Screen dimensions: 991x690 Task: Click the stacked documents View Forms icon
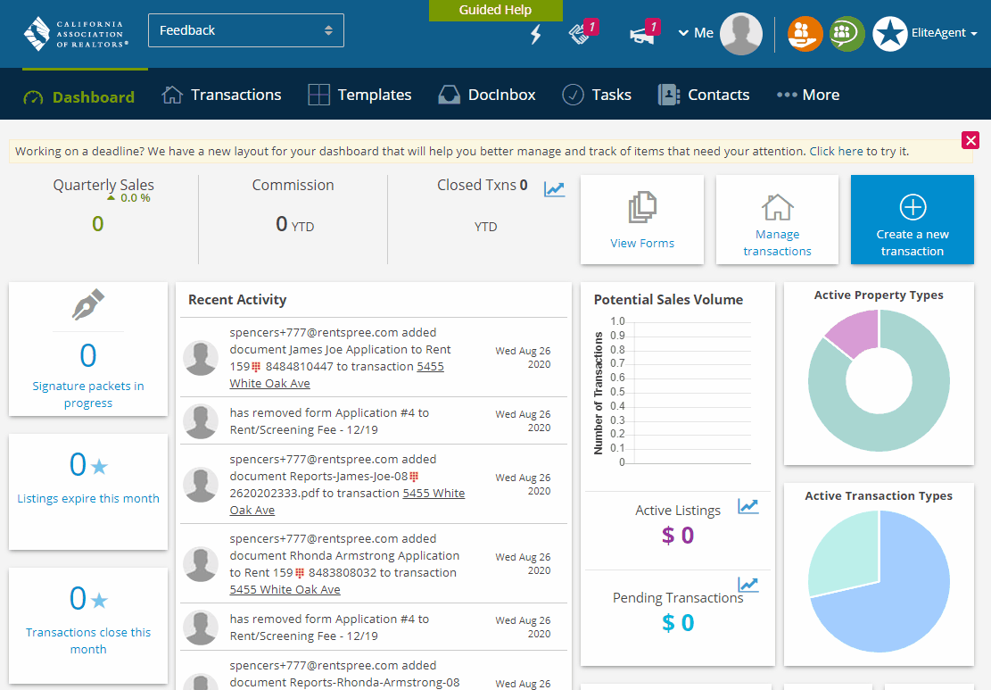coord(641,209)
